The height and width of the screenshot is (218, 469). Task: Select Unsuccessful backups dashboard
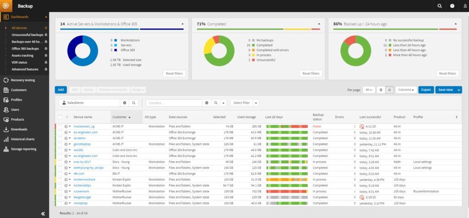27,35
